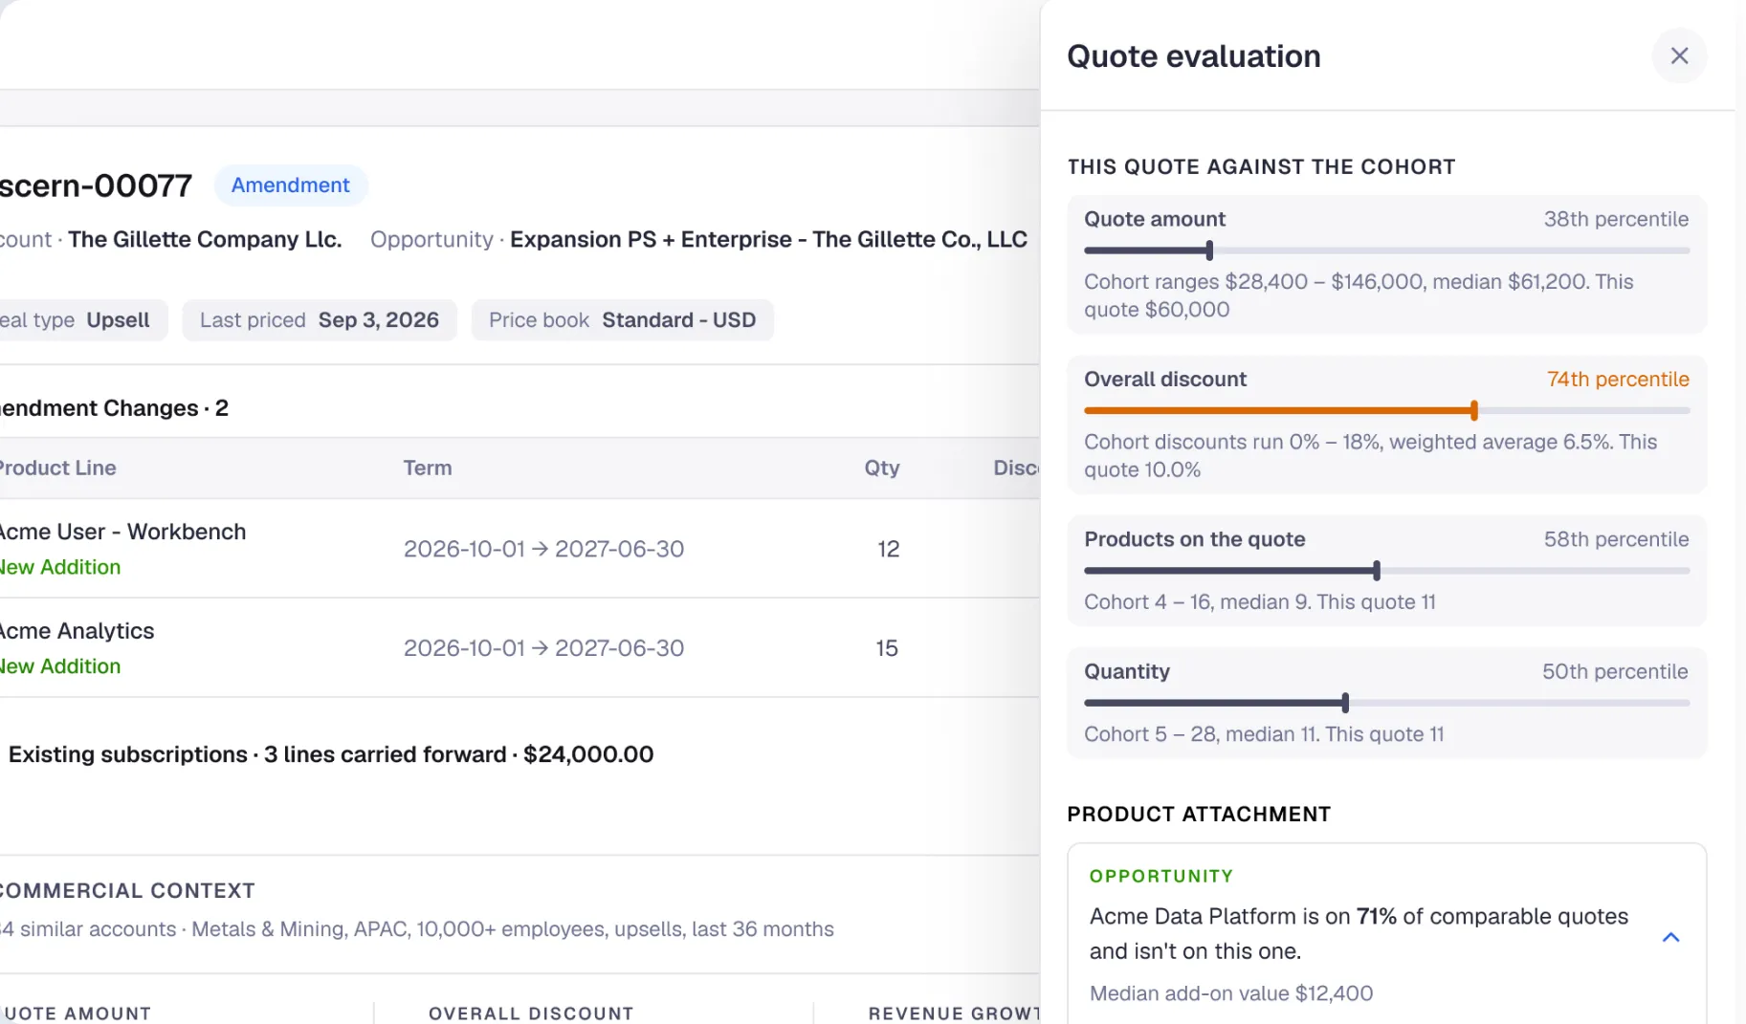Click the similar accounts description line

click(x=417, y=929)
